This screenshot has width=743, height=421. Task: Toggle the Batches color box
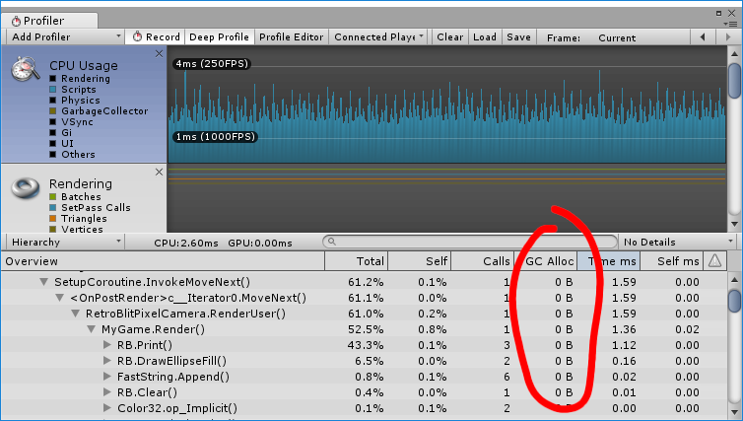pos(52,197)
